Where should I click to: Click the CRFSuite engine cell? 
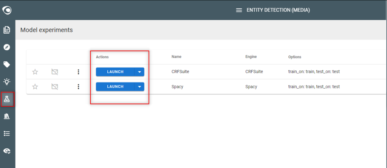(254, 72)
